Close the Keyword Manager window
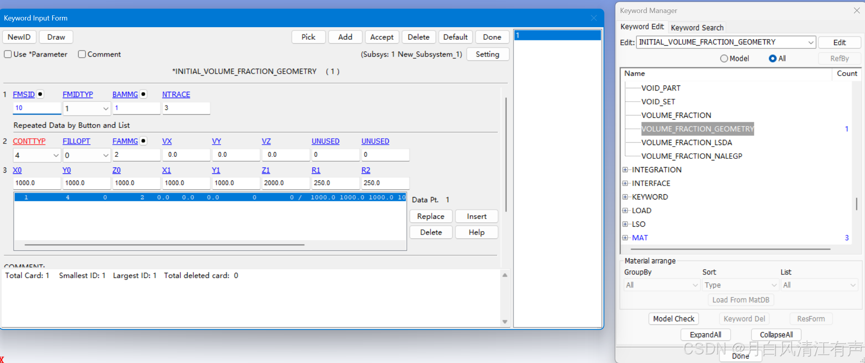865x363 pixels. [x=856, y=11]
